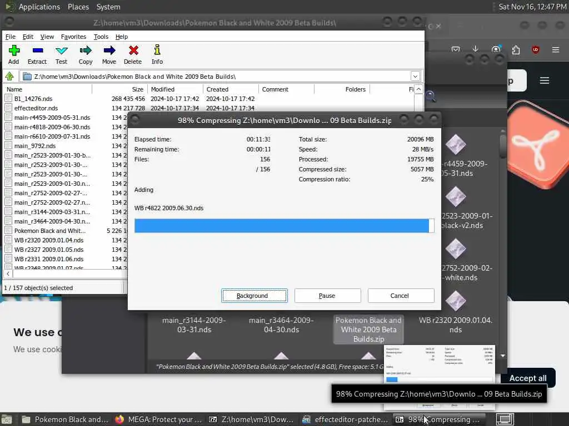Image resolution: width=569 pixels, height=426 pixels.
Task: Open the MEGA page hamburger menu
Action: point(545,80)
